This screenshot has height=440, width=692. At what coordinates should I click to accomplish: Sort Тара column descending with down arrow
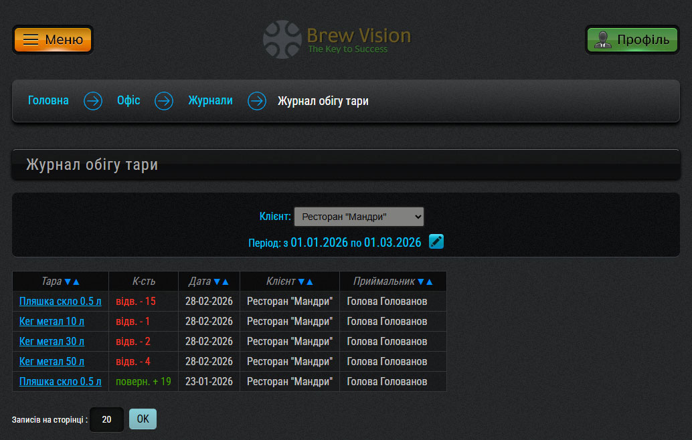pos(68,282)
